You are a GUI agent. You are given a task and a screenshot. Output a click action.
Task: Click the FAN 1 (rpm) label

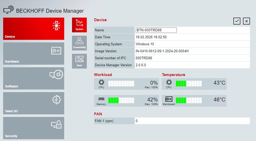(104, 121)
